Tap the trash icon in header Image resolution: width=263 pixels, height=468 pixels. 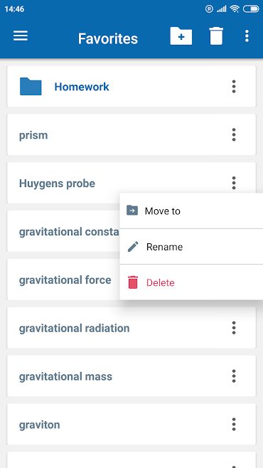point(216,36)
